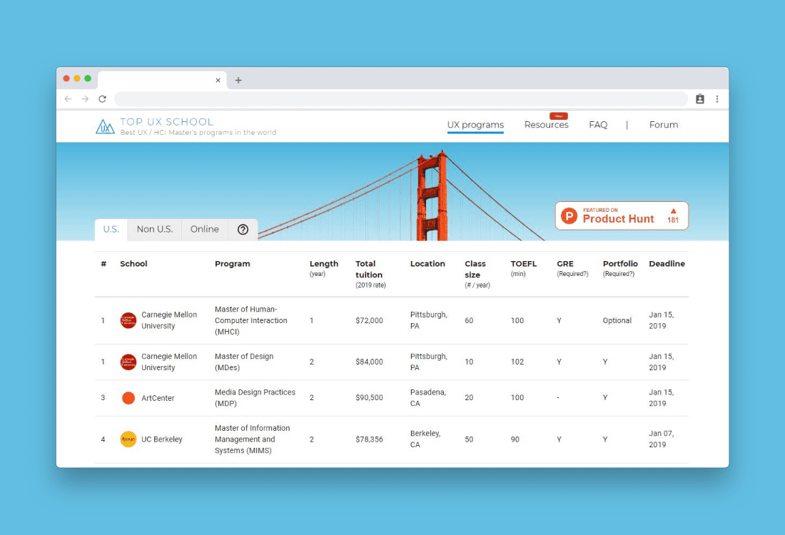This screenshot has width=785, height=535.
Task: Go to the Forum menu item
Action: click(x=663, y=125)
